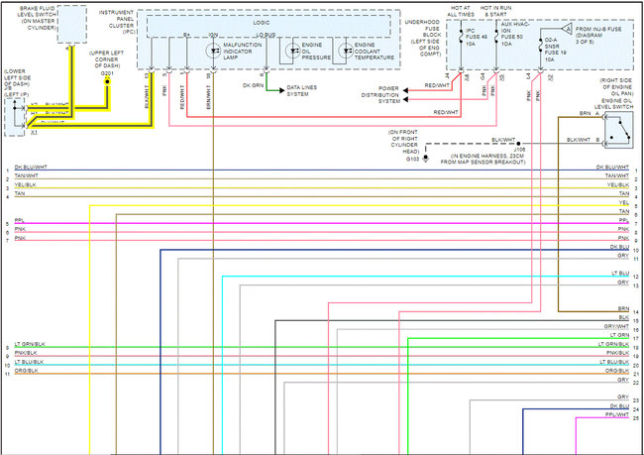Click the Malfunction Indicator Lamp symbol
The width and height of the screenshot is (644, 455).
coord(213,51)
